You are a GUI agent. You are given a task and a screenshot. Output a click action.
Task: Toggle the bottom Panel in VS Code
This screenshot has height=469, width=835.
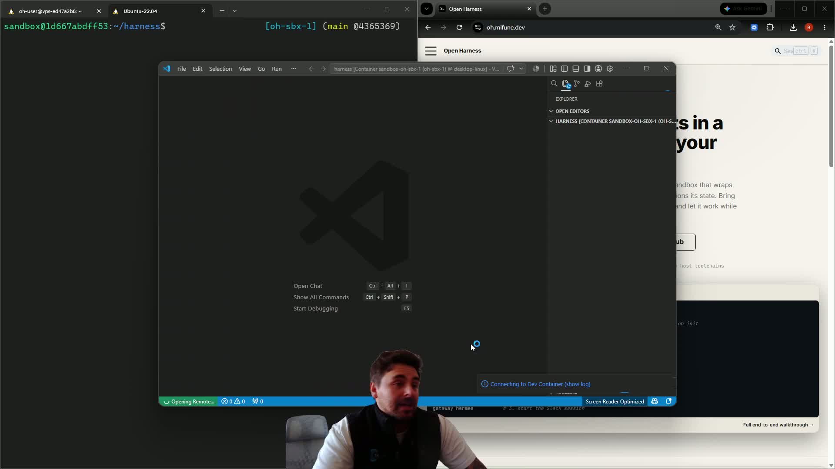pyautogui.click(x=576, y=69)
